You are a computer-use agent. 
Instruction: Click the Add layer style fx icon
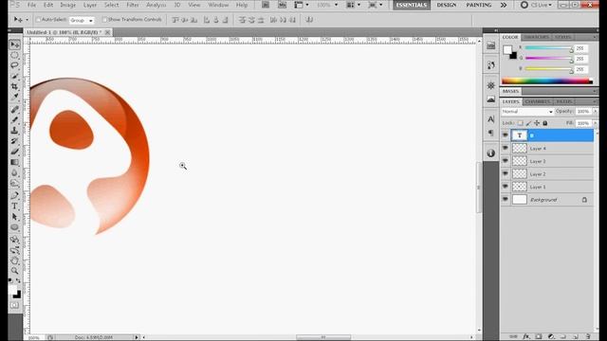[x=526, y=337]
